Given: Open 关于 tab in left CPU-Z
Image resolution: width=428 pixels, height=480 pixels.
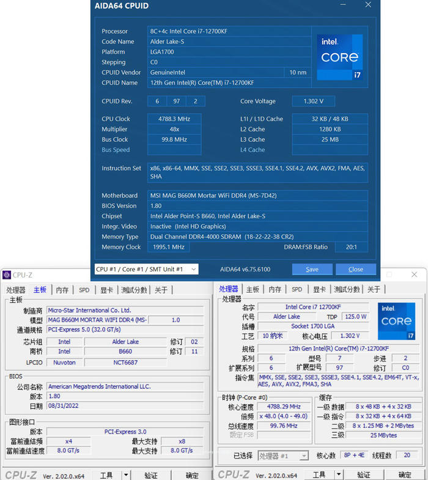Looking at the screenshot, I should pyautogui.click(x=161, y=290).
